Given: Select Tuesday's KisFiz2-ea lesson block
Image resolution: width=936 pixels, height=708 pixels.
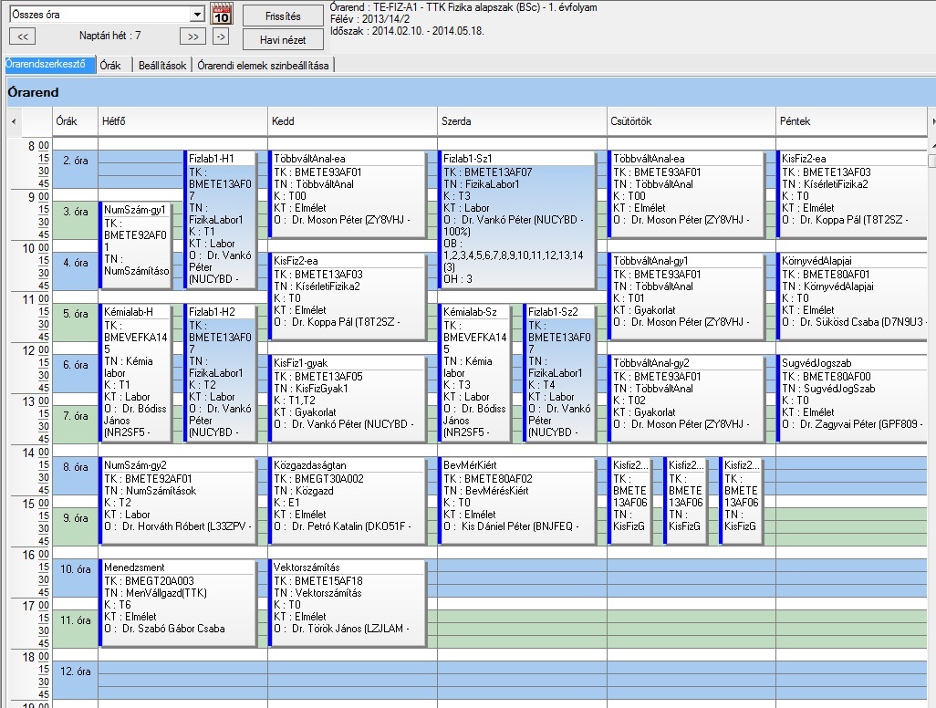Looking at the screenshot, I should click(348, 297).
